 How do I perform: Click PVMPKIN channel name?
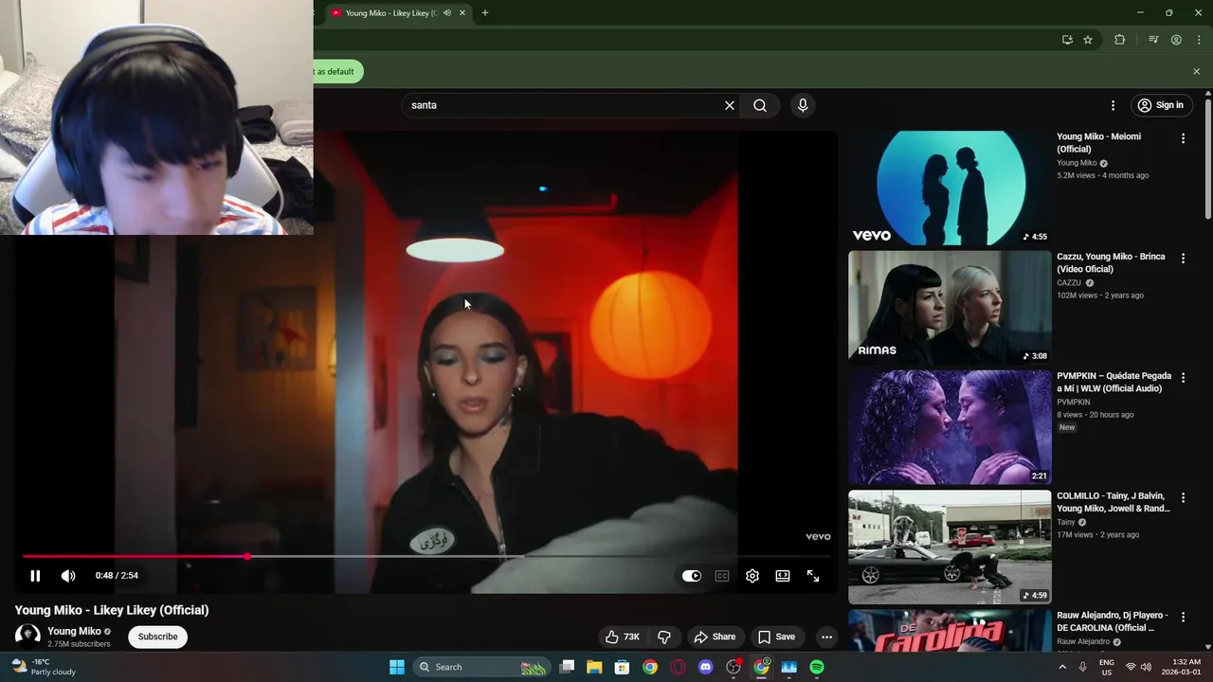[1074, 402]
